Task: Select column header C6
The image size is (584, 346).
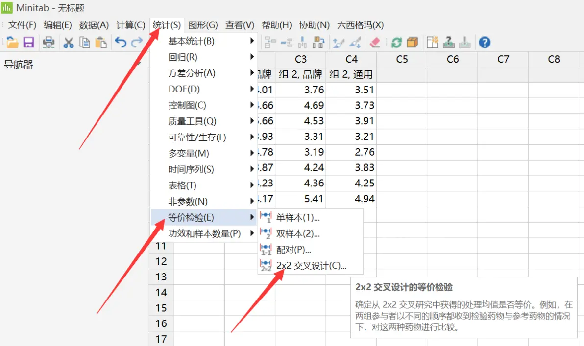Action: click(x=453, y=59)
